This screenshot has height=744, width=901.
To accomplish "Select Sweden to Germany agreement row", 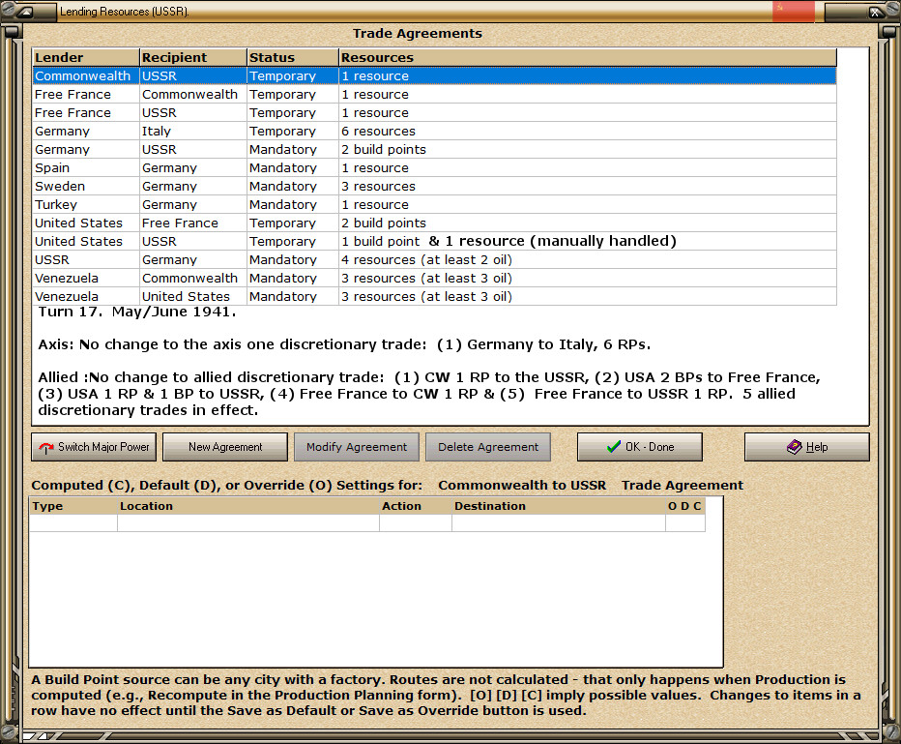I will [x=434, y=187].
